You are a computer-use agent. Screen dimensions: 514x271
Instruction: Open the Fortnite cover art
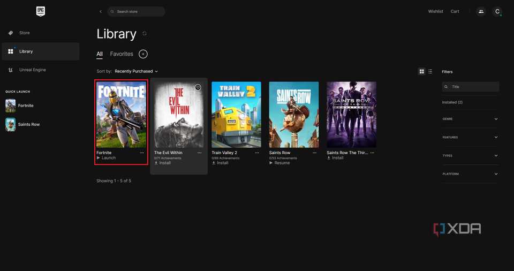pyautogui.click(x=122, y=115)
